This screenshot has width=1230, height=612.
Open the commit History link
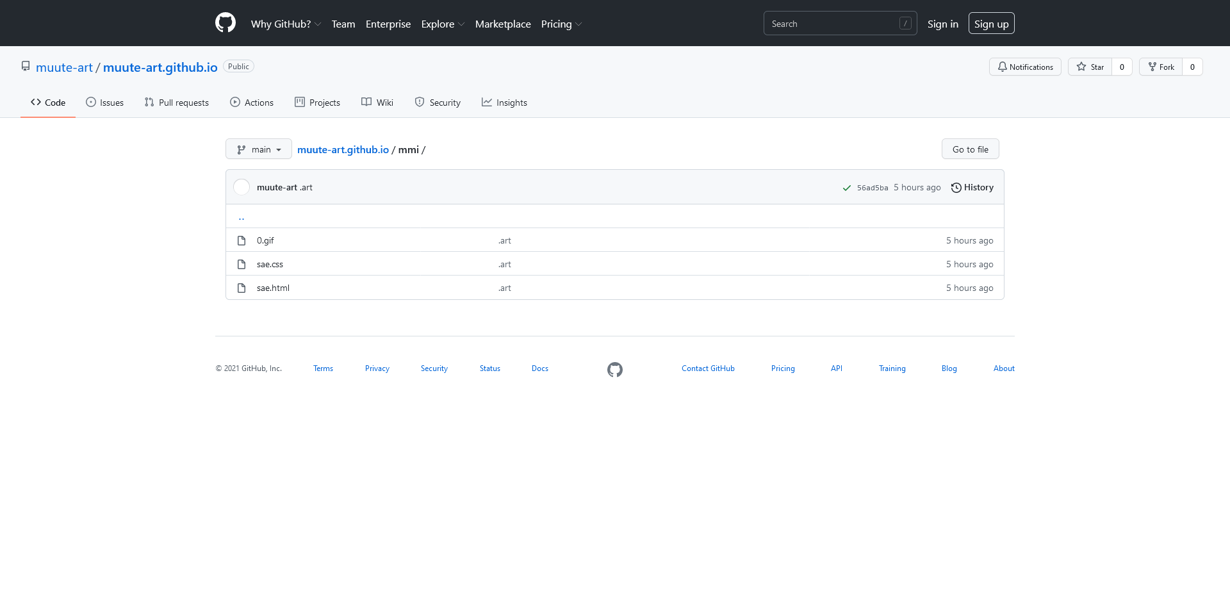click(972, 188)
